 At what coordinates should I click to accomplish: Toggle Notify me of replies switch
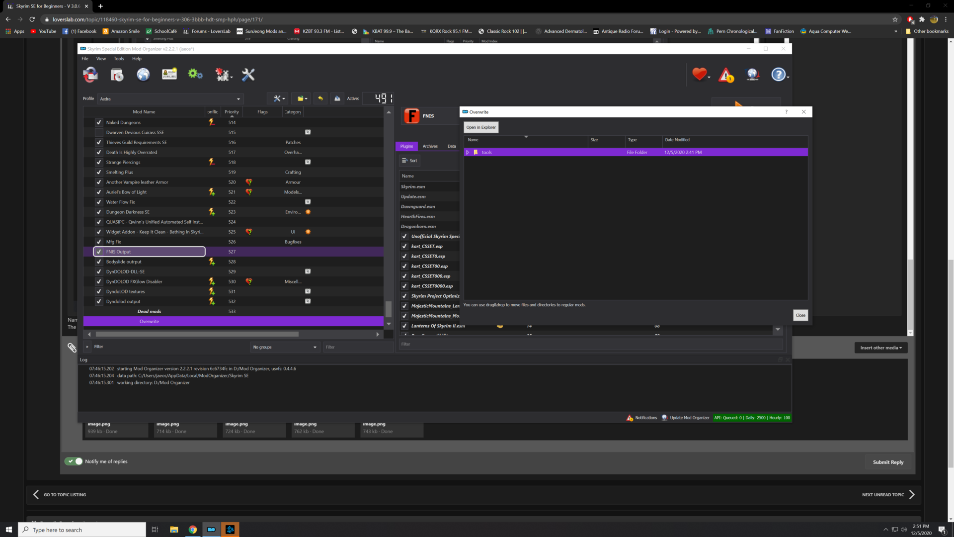coord(74,461)
